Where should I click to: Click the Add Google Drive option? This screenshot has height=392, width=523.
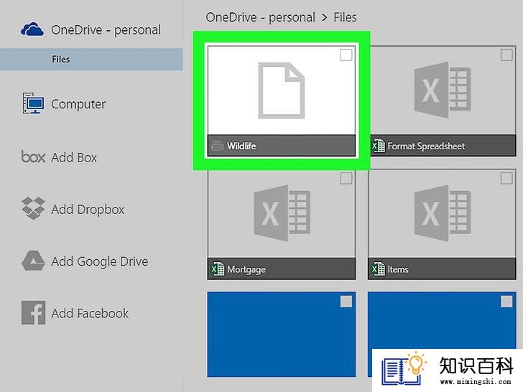(x=85, y=261)
